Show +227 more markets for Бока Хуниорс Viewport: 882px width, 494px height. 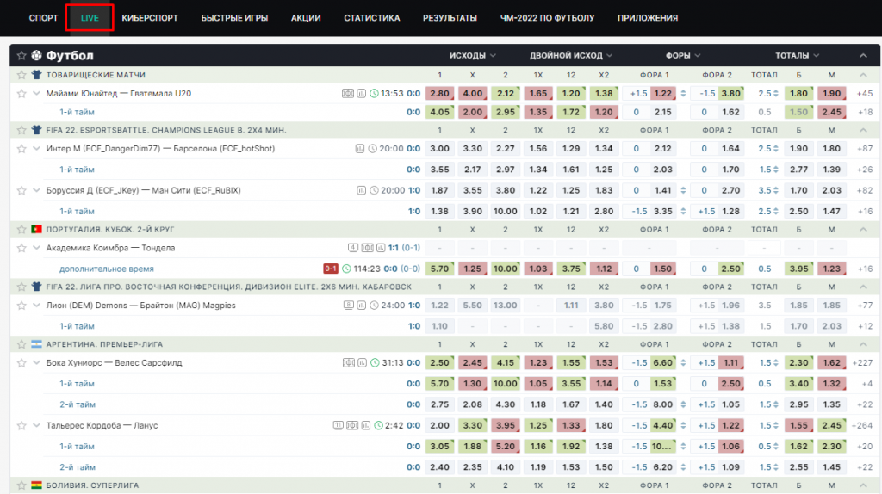coord(863,362)
